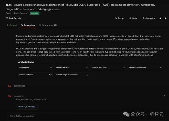Viewport: 169px width, 121px height.
Task: Click the Current Evidence stat box
Action: pos(36,75)
